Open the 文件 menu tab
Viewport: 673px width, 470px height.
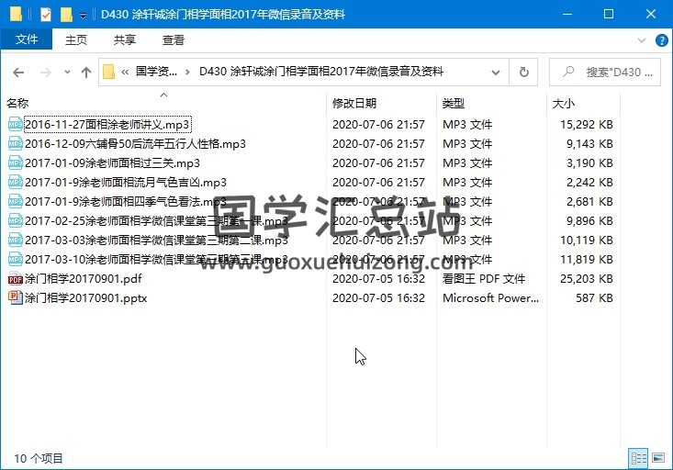[x=27, y=39]
